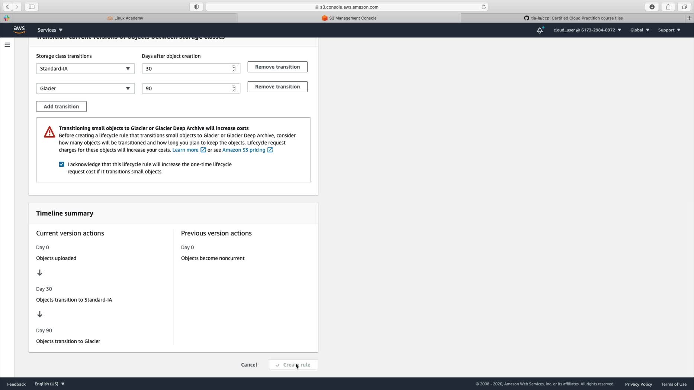
Task: Open the Amazon S3 pricing link
Action: click(x=244, y=150)
